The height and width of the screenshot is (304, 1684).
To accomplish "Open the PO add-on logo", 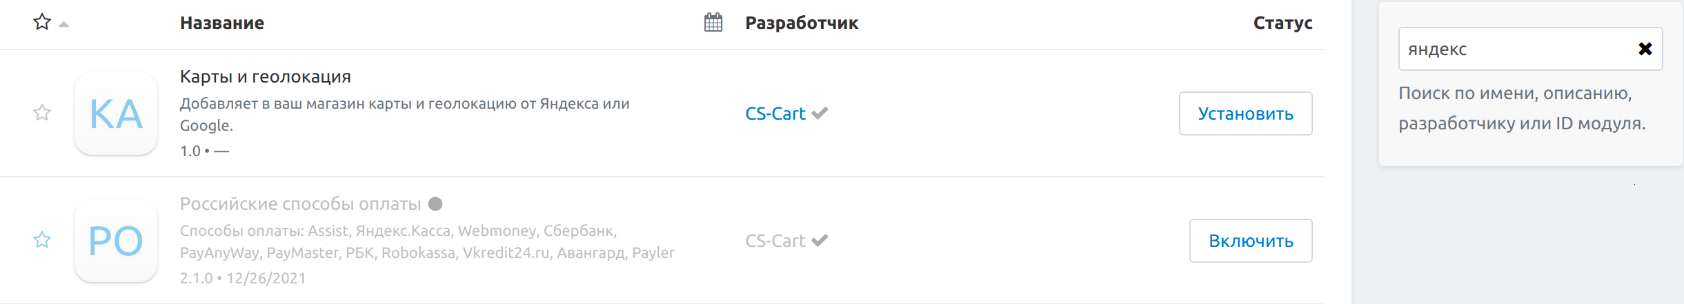I will pos(116,241).
